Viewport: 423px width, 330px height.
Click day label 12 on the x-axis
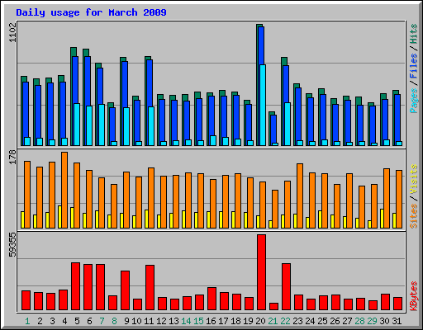161,321
